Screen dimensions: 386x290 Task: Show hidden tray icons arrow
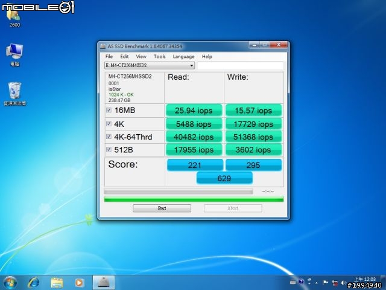pyautogui.click(x=317, y=283)
